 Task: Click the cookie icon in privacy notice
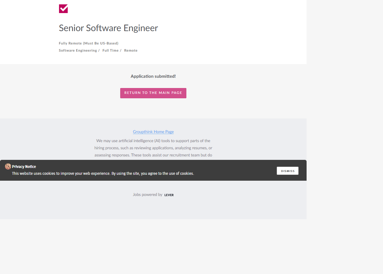8,167
